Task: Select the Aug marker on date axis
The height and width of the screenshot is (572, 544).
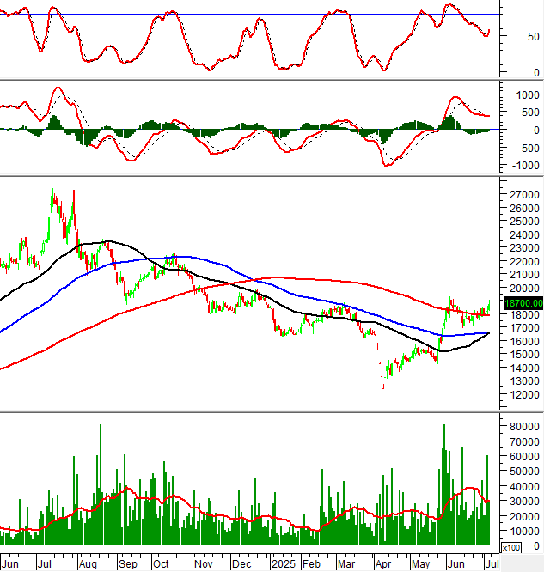Action: click(89, 564)
